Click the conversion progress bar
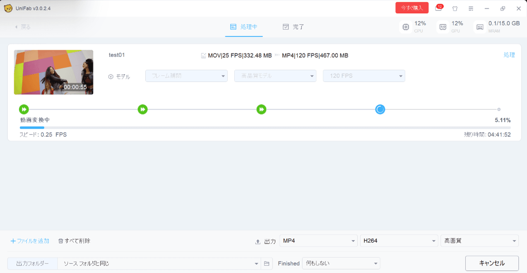527x273 pixels. pyautogui.click(x=265, y=128)
